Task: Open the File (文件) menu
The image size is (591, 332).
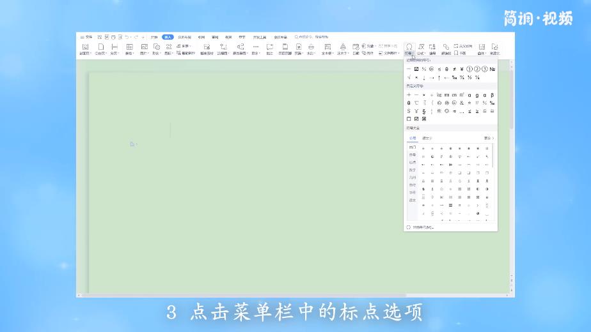Action: [x=88, y=37]
